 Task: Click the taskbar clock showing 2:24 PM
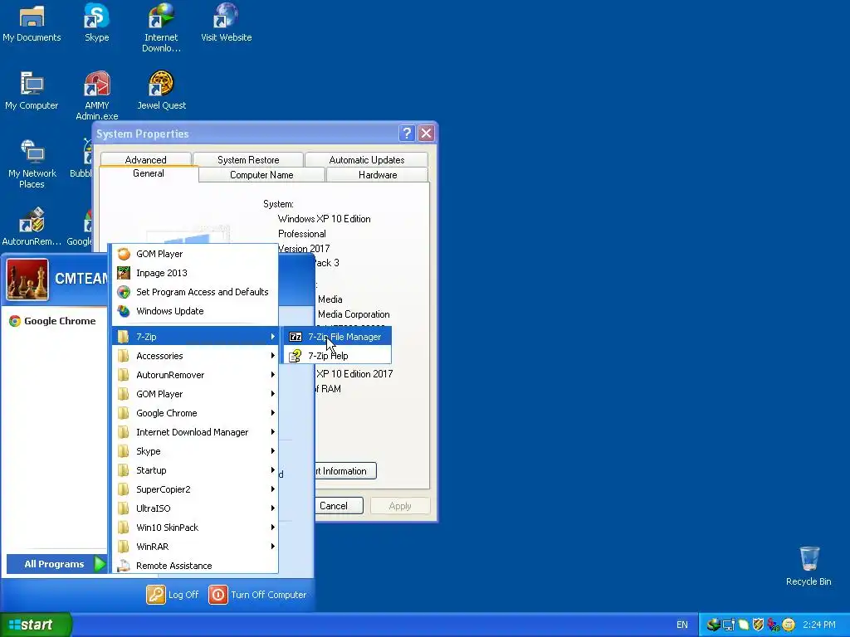pyautogui.click(x=819, y=625)
